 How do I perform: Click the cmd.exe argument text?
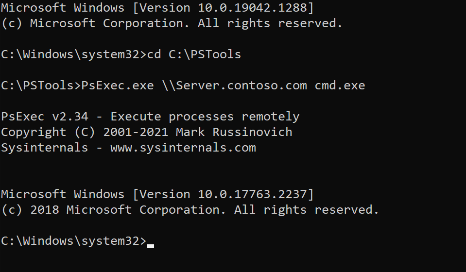click(340, 85)
